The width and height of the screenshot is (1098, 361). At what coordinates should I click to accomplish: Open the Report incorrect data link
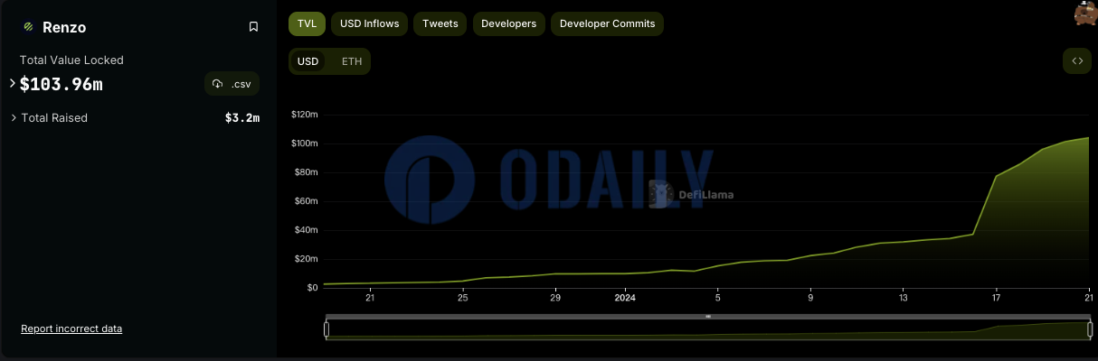click(x=71, y=329)
